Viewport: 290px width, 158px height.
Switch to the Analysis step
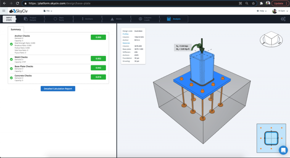tap(174, 19)
